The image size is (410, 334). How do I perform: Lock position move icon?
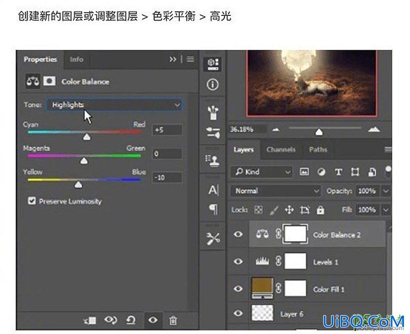coord(289,210)
